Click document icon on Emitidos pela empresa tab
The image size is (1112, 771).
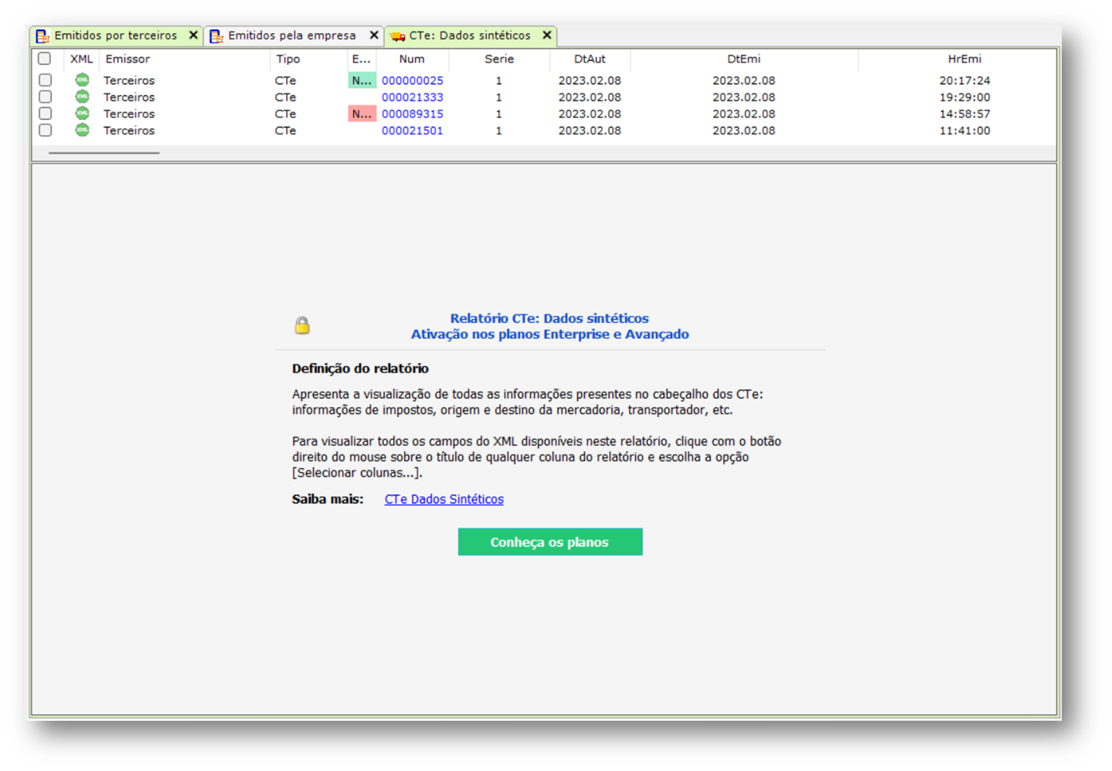(216, 36)
